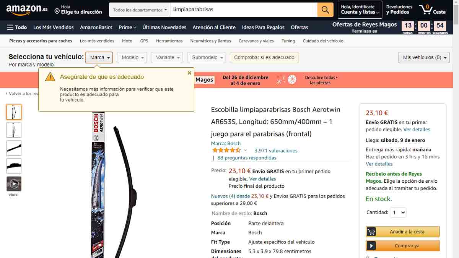Image resolution: width=459 pixels, height=258 pixels.
Task: Click the Amazon.es logo
Action: pos(27,10)
